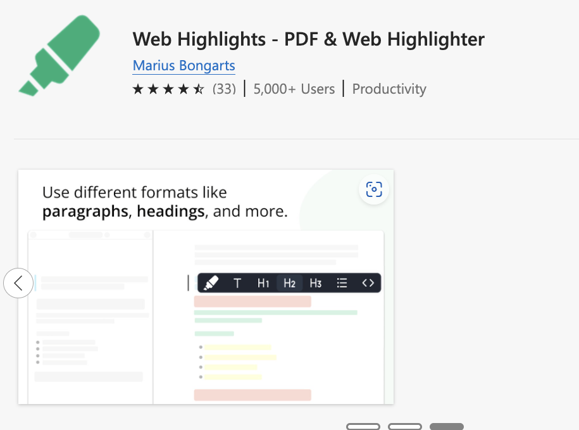Click the green highlighter extension logo
Image resolution: width=579 pixels, height=430 pixels.
59,56
